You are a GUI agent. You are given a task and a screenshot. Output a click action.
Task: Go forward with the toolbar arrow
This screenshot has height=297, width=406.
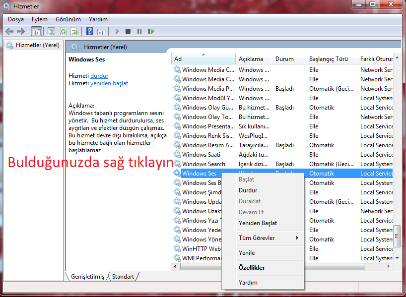pyautogui.click(x=21, y=32)
